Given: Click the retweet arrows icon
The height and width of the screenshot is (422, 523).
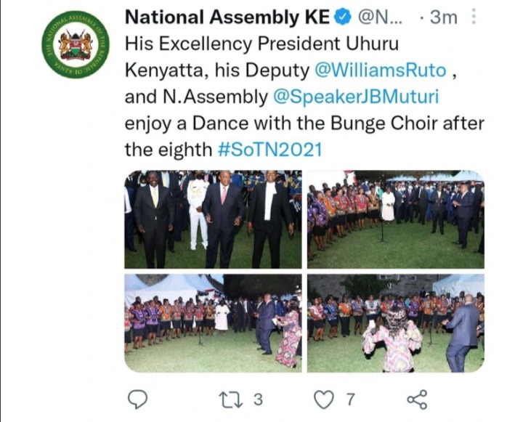Looking at the screenshot, I should 230,399.
